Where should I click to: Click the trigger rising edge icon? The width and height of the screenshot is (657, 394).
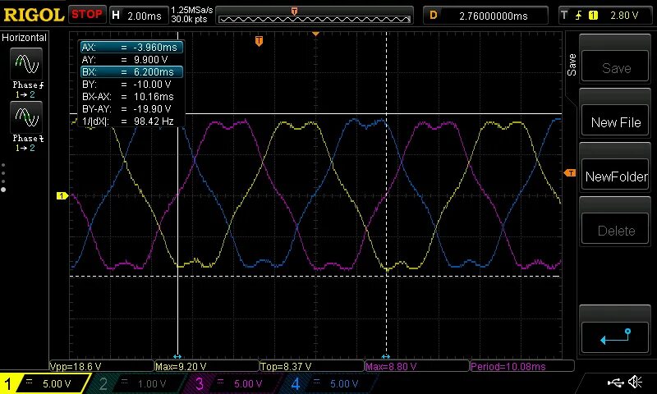[579, 16]
